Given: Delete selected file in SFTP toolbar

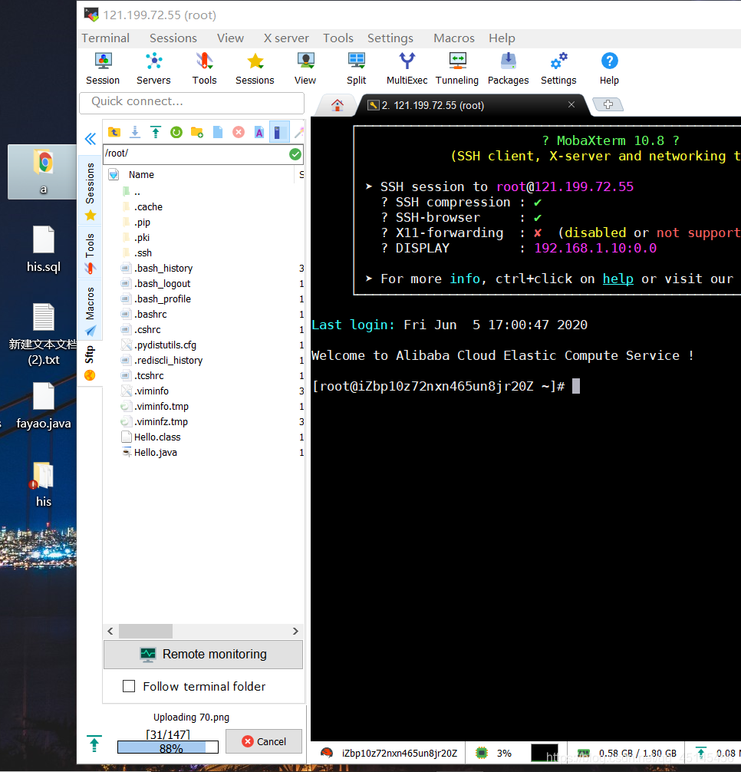Looking at the screenshot, I should click(238, 132).
